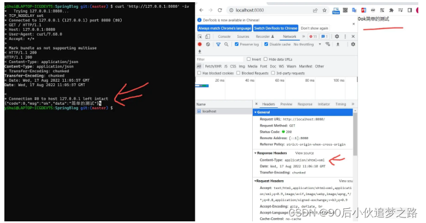The width and height of the screenshot is (426, 223).
Task: Show the 11 errors badge
Action: point(313,36)
